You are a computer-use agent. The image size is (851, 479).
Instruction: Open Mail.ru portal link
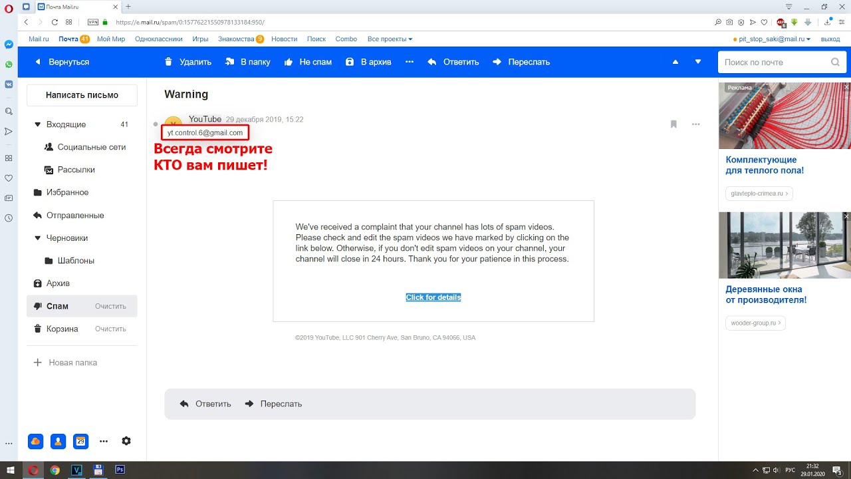point(39,39)
